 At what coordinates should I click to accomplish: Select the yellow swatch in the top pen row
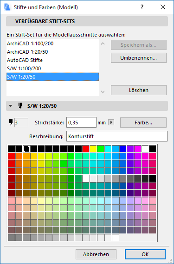click(x=93, y=149)
